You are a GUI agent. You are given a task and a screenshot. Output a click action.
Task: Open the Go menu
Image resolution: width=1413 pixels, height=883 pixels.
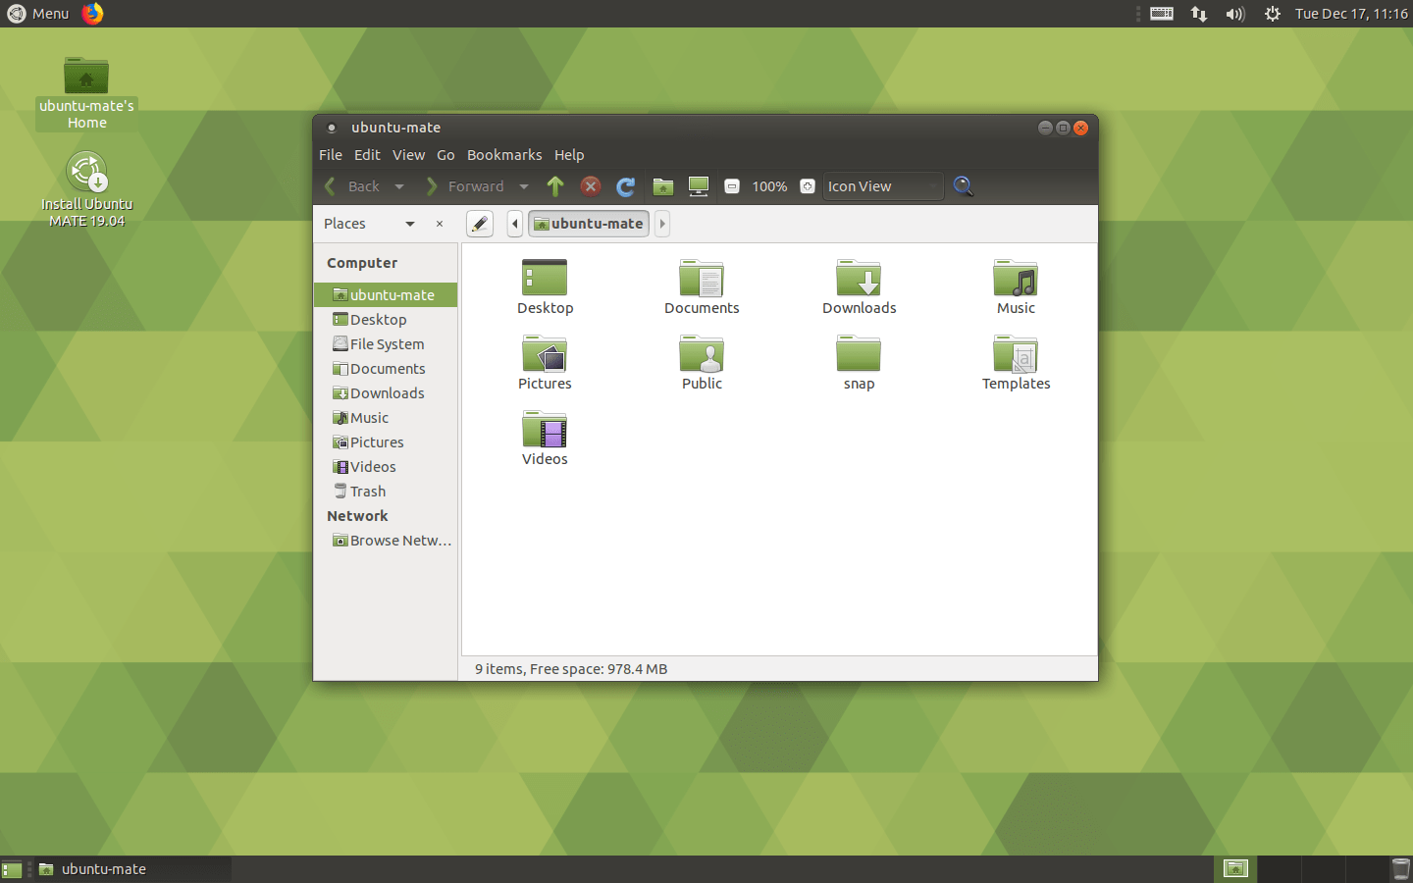point(445,155)
